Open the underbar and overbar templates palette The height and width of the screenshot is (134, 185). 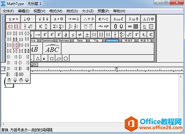click(88, 26)
